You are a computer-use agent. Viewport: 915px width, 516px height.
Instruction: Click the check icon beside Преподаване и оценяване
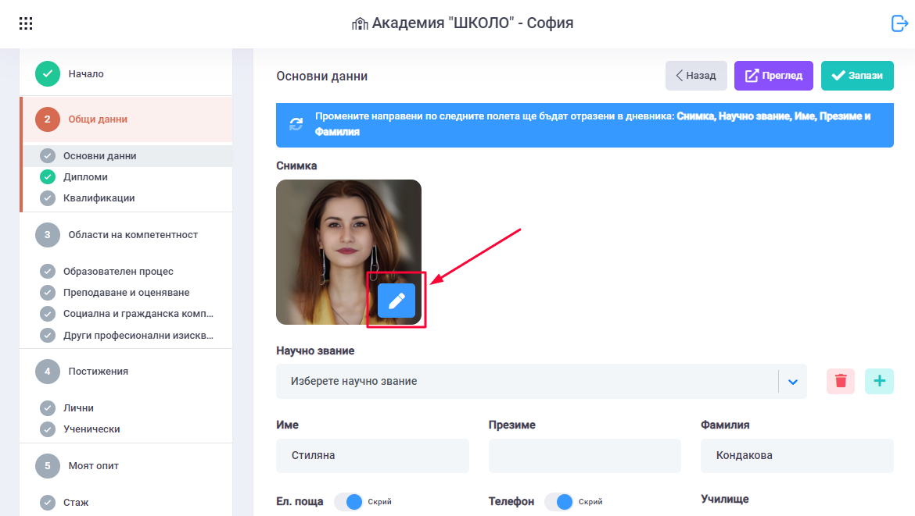tap(47, 293)
